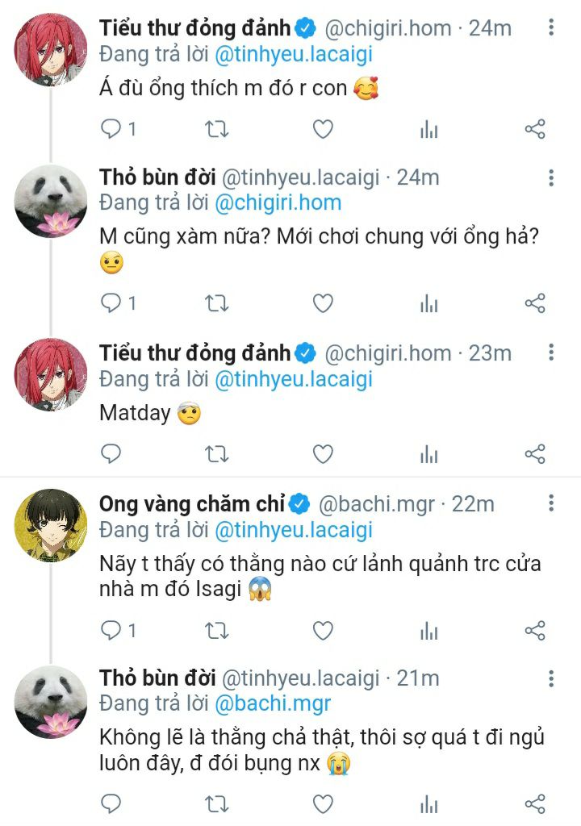Like the 'Á đù ổng thích m' tweet

323,129
